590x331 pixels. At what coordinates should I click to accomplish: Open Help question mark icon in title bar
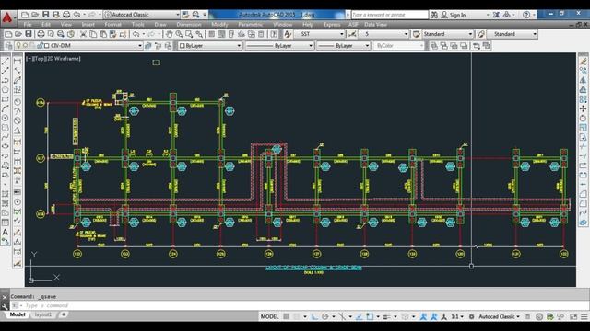pos(526,15)
